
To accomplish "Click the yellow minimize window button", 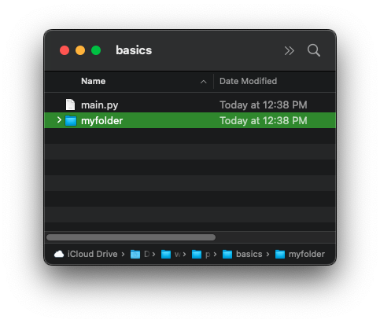I will 80,50.
